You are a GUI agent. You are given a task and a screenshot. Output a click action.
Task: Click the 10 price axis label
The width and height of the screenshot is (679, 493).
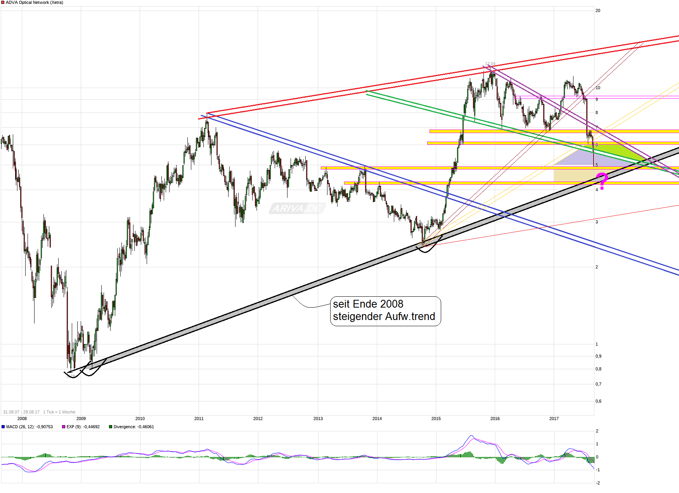coord(598,88)
